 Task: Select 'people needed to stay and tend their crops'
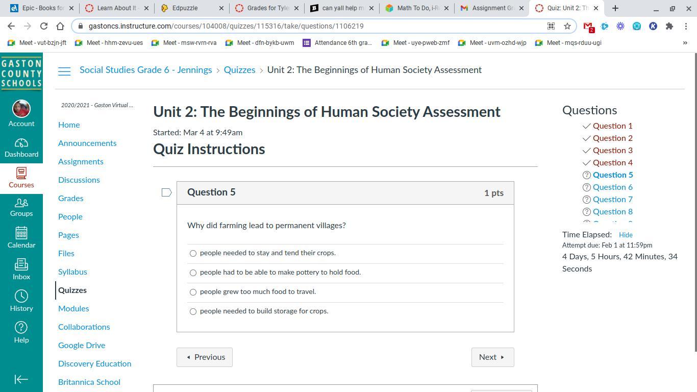click(x=193, y=253)
